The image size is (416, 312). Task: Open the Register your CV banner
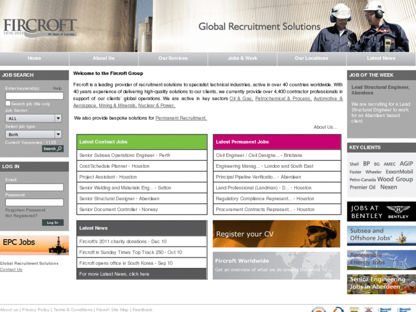pyautogui.click(x=276, y=234)
